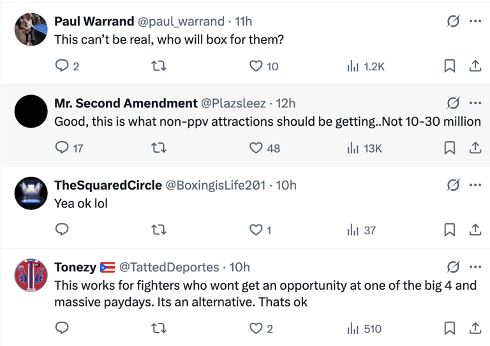Open more options on Paul Warrand's tweet

point(475,21)
